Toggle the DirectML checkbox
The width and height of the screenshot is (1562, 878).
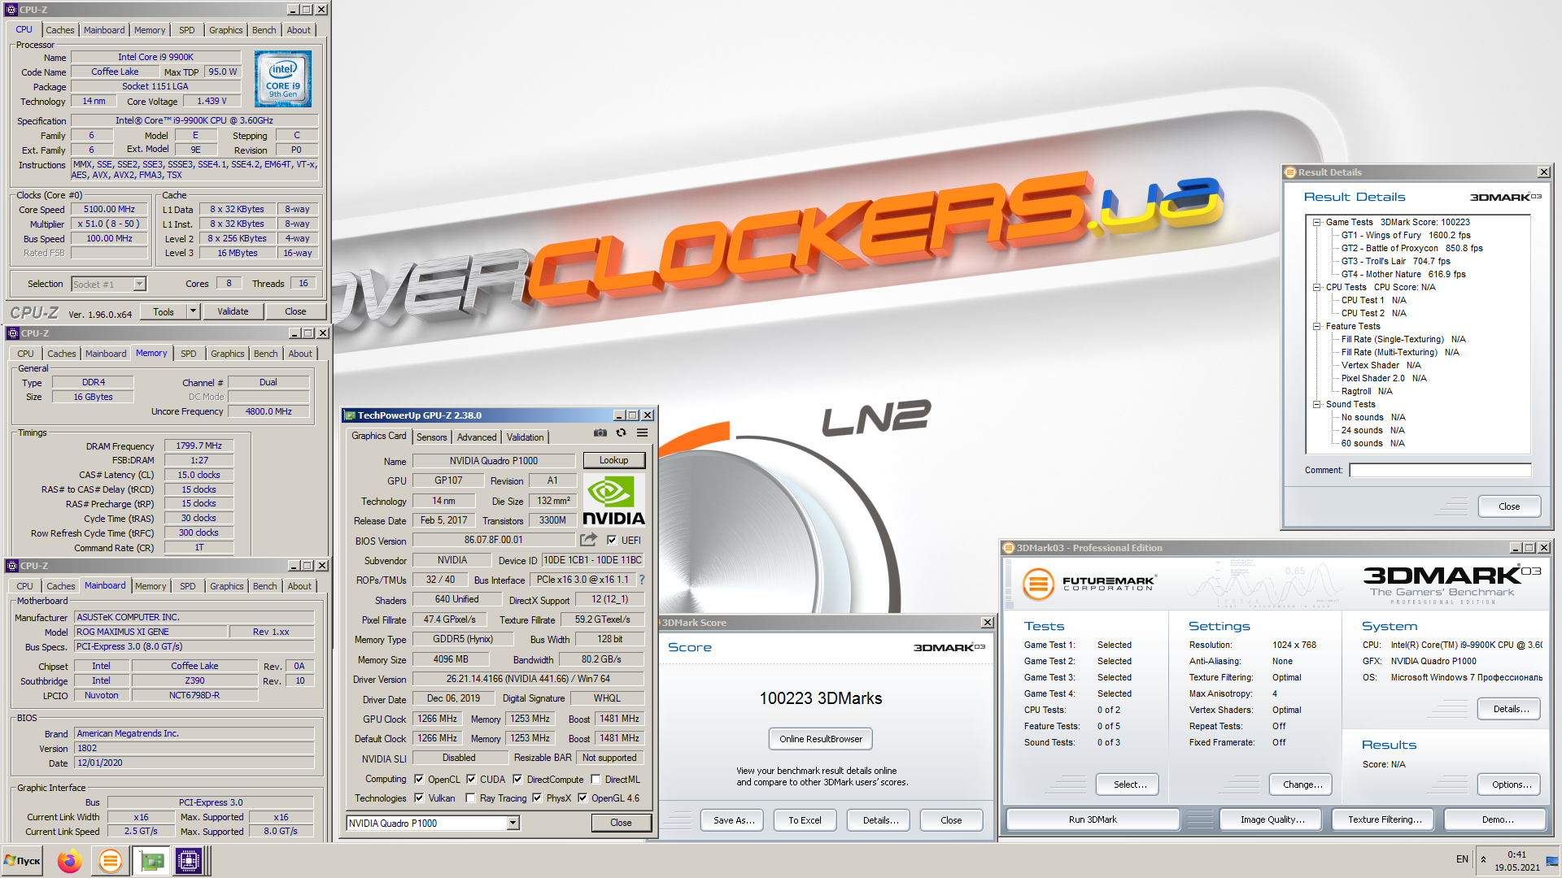click(596, 779)
